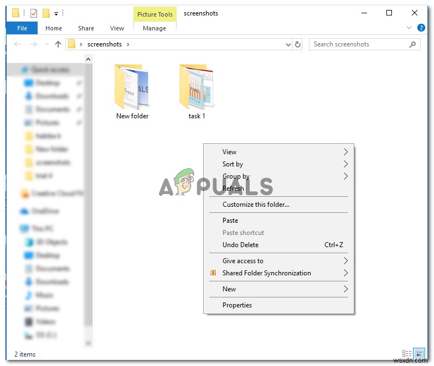Switch to details view icon in status bar

pos(406,354)
